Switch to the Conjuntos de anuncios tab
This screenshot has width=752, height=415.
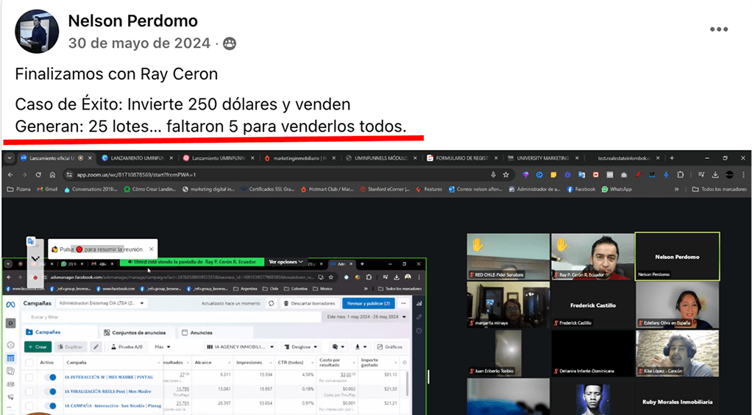pos(136,333)
